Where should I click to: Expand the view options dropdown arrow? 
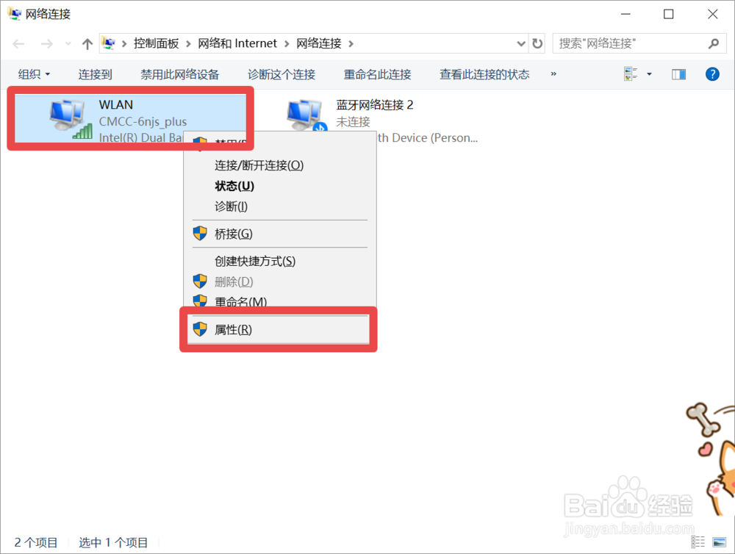point(649,74)
